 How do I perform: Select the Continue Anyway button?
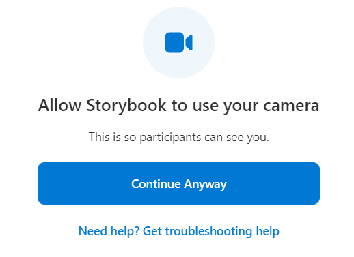point(178,183)
